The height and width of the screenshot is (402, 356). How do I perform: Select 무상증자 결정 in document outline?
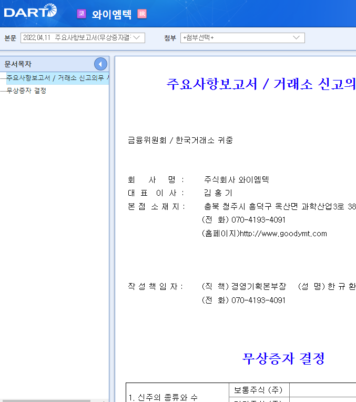pos(26,91)
